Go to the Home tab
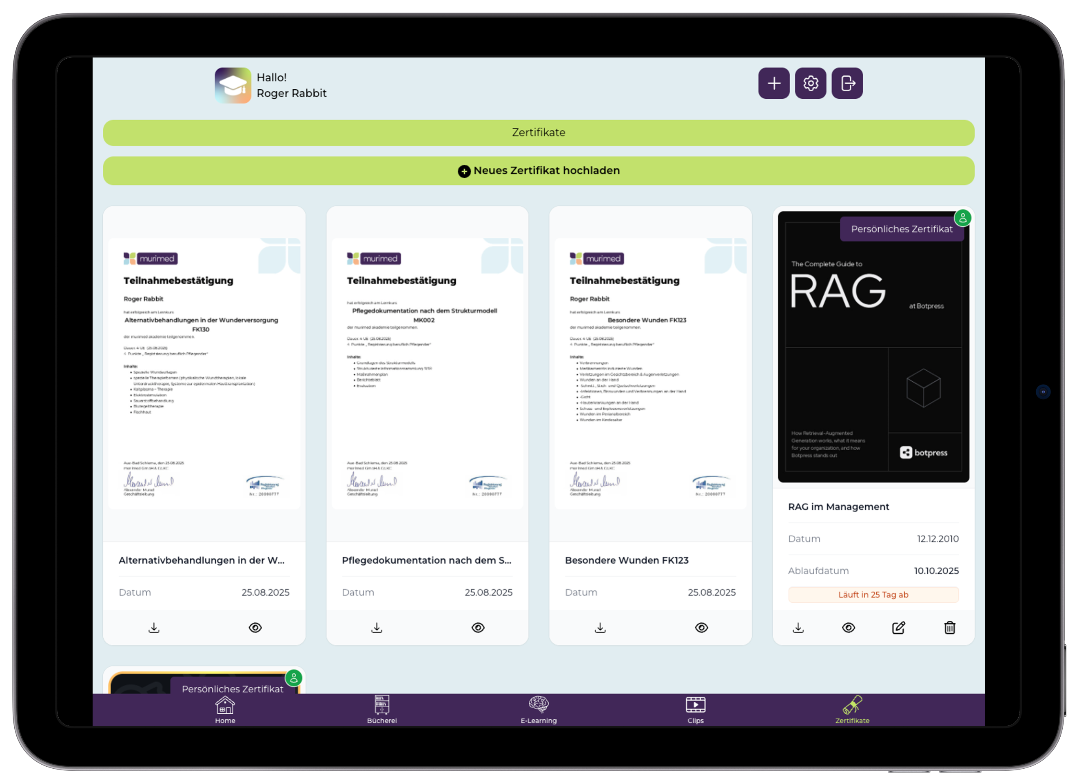This screenshot has height=783, width=1077. (225, 710)
